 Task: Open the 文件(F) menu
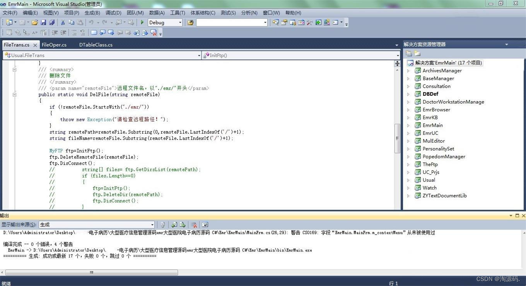10,13
